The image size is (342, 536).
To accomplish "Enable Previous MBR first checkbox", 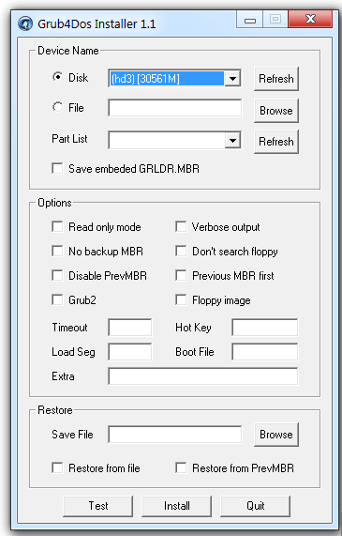I will [181, 276].
